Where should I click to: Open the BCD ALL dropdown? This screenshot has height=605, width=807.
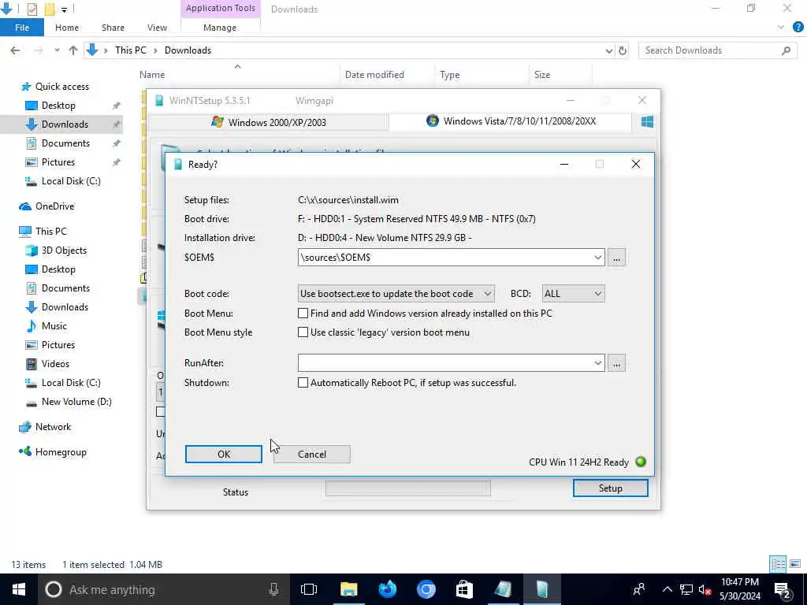pos(574,294)
